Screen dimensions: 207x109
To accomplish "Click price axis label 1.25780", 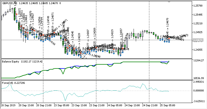I will point(198,6).
